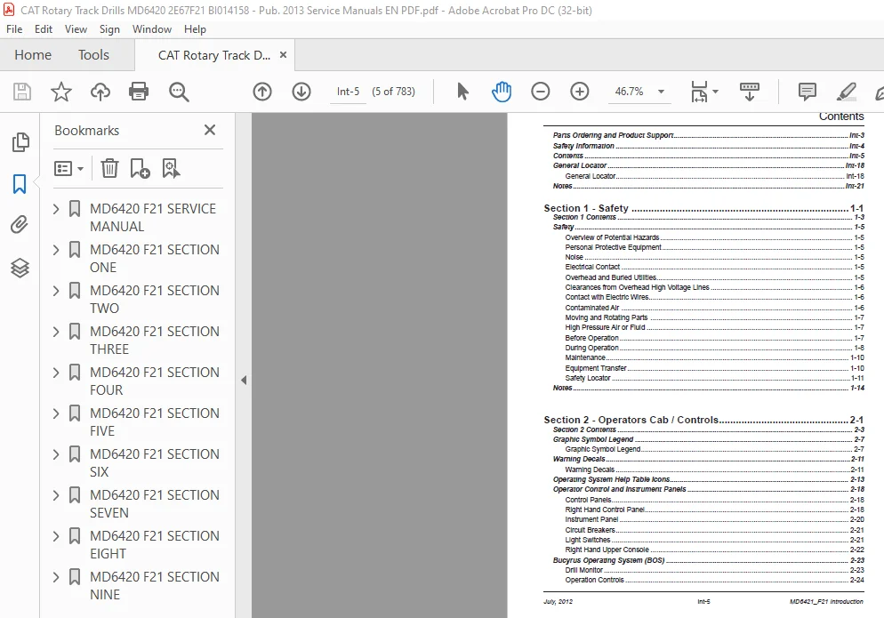Add a comment sticky note

pos(808,92)
